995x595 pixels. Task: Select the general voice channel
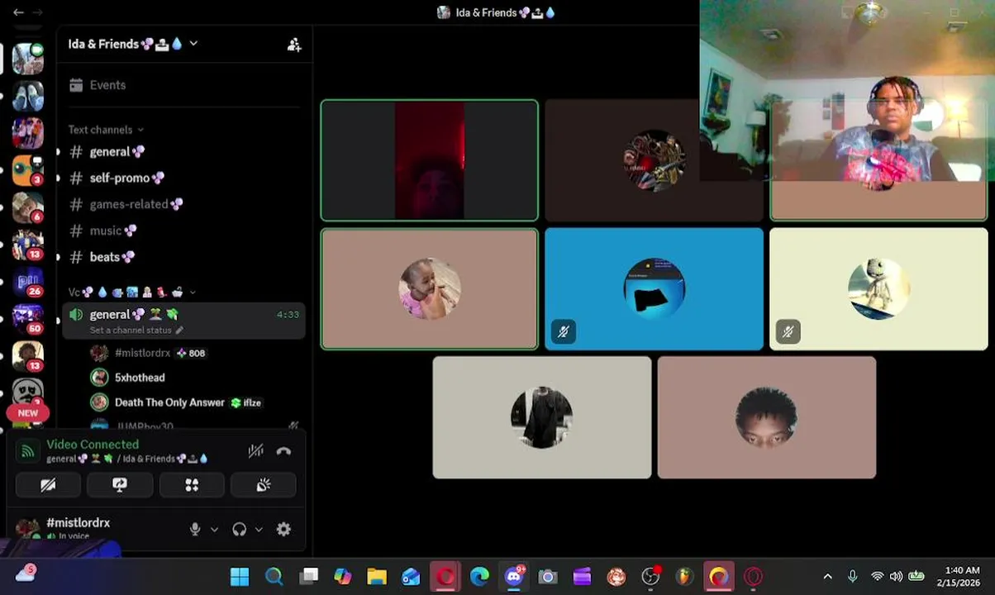[x=183, y=321]
